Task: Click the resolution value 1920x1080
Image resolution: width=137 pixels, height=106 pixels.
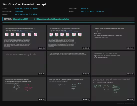Action: tap(19, 11)
